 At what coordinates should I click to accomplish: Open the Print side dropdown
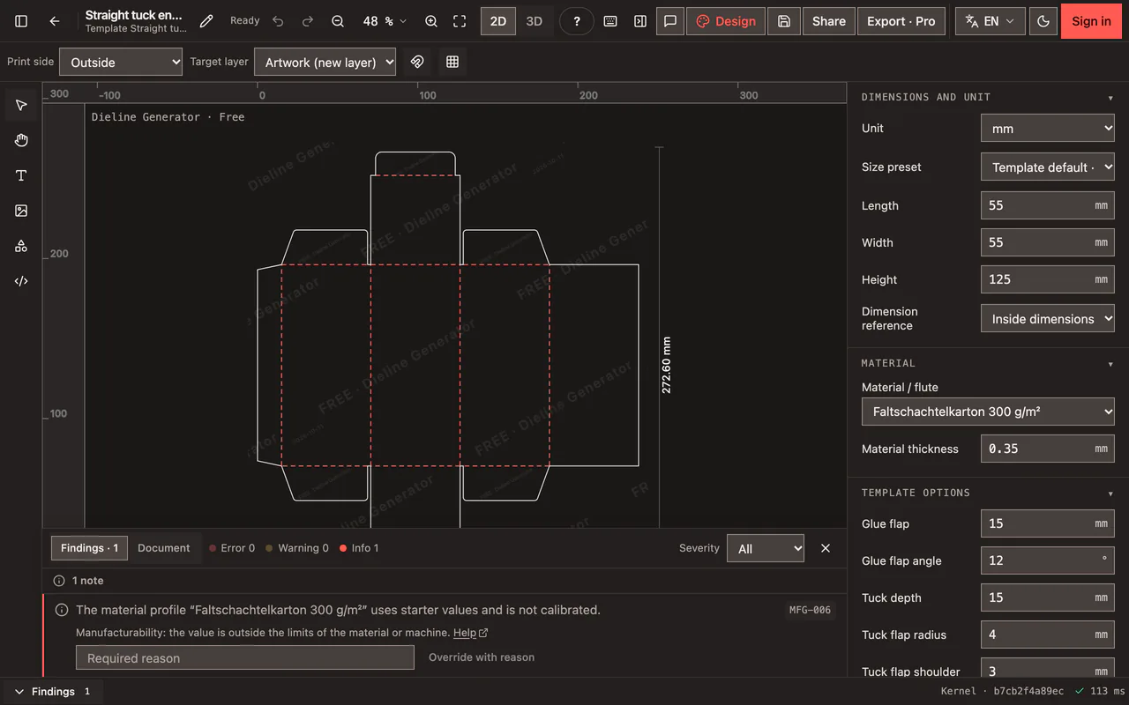point(121,62)
